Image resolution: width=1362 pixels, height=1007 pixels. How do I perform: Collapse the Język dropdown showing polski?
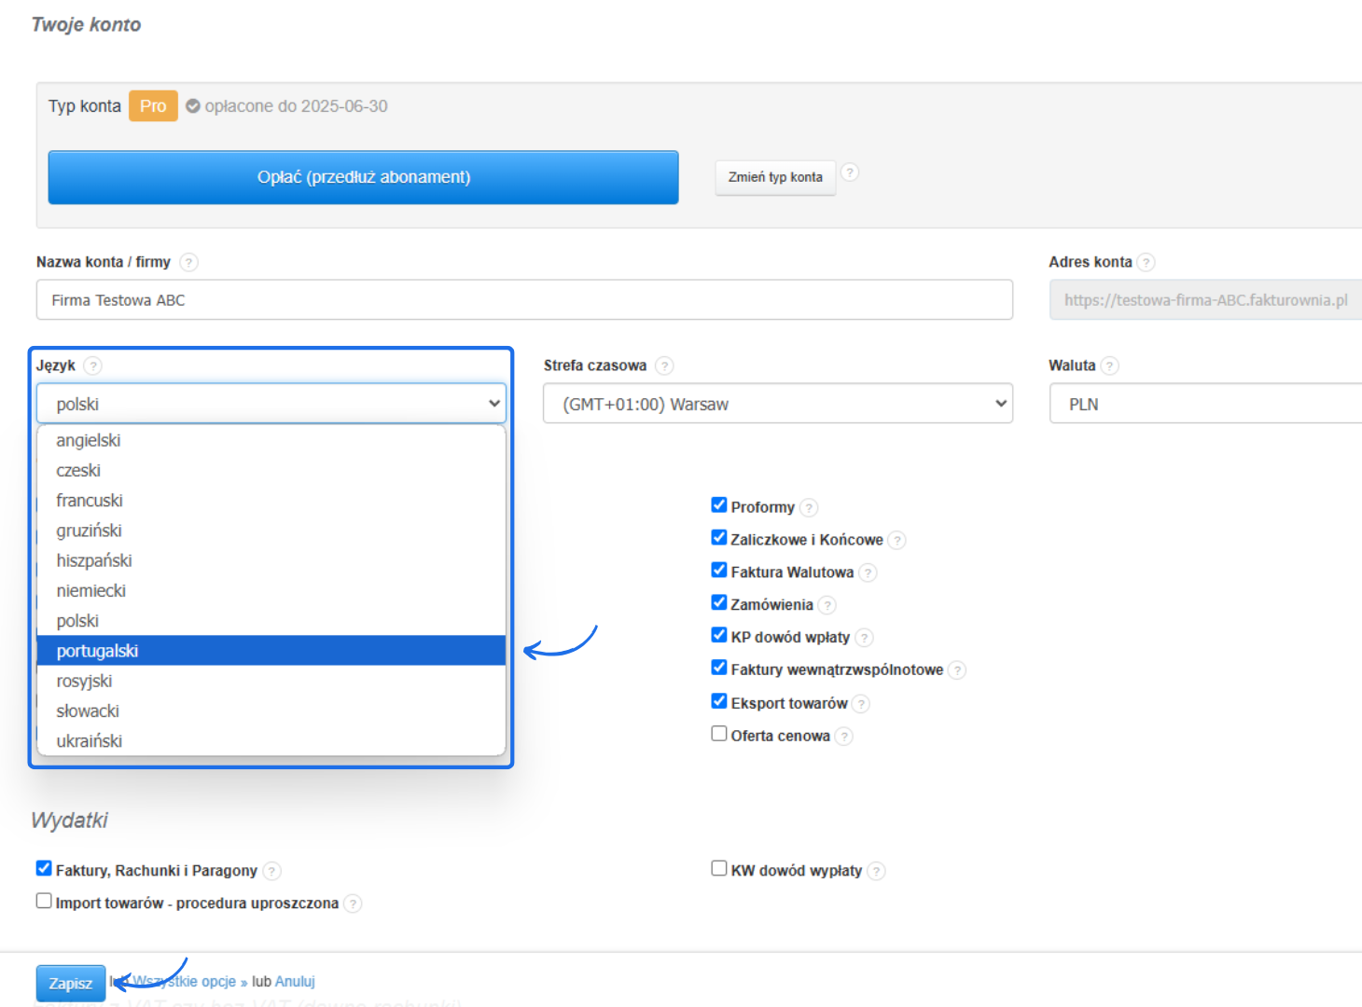click(x=271, y=404)
